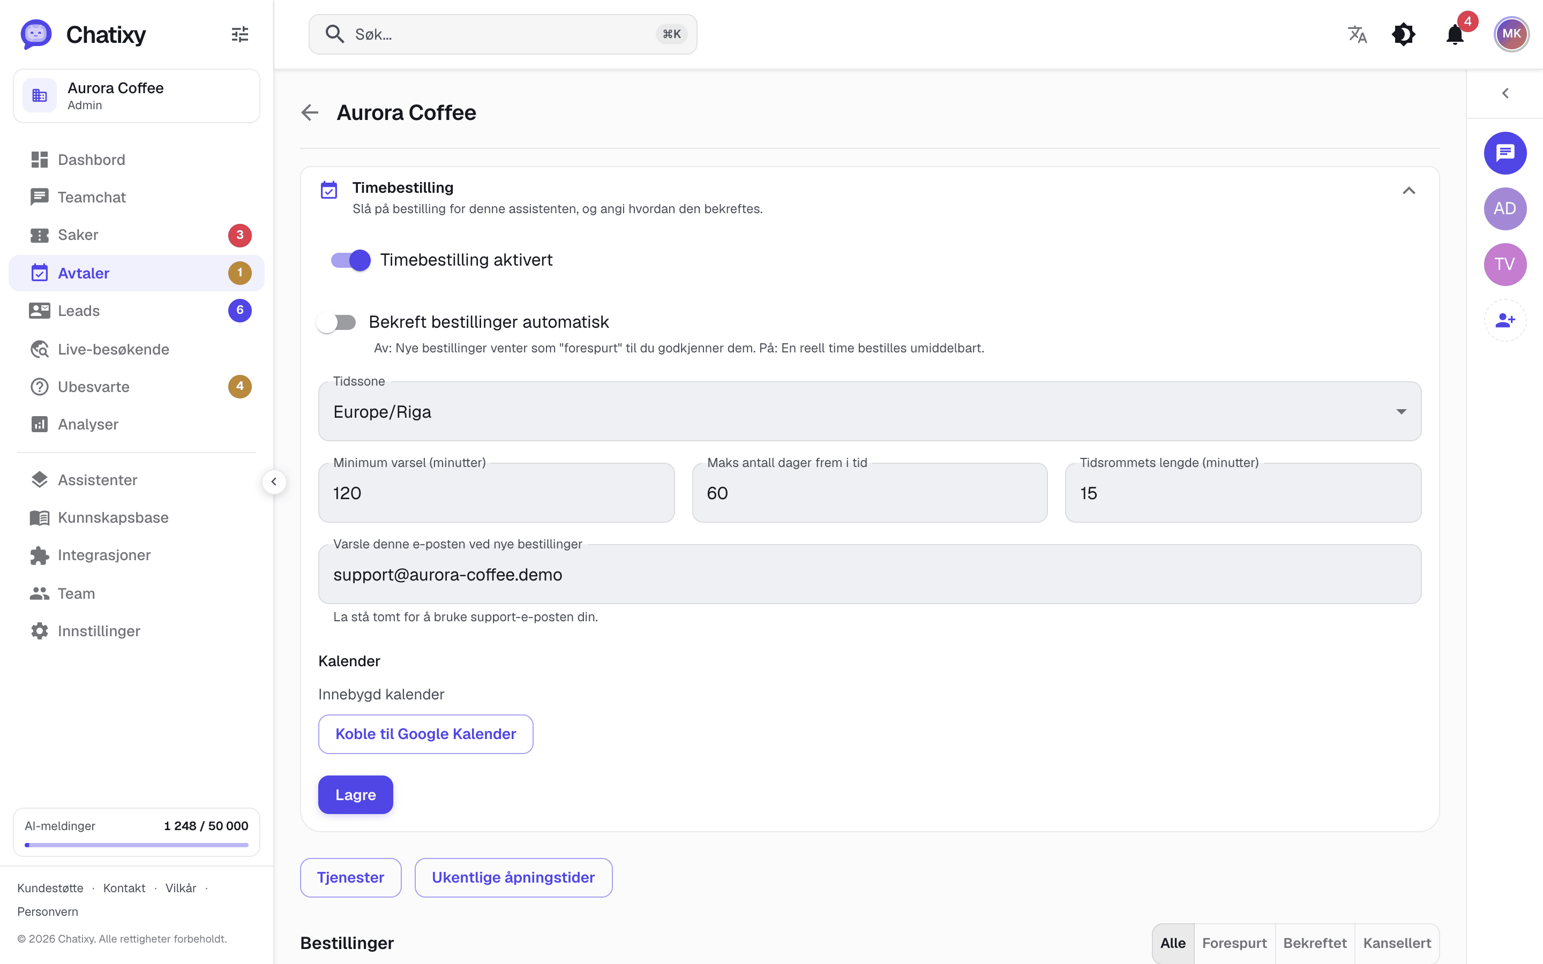Viewport: 1543px width, 964px height.
Task: Open the Aurora Coffee workspace switcher
Action: point(137,96)
